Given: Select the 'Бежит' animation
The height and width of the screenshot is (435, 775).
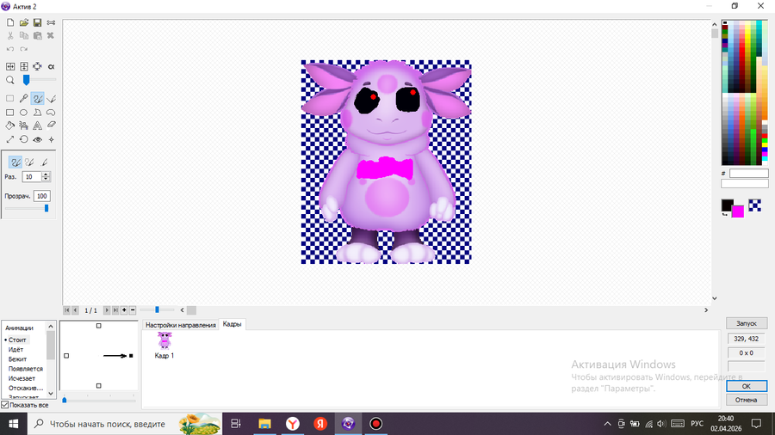Looking at the screenshot, I should pyautogui.click(x=17, y=359).
